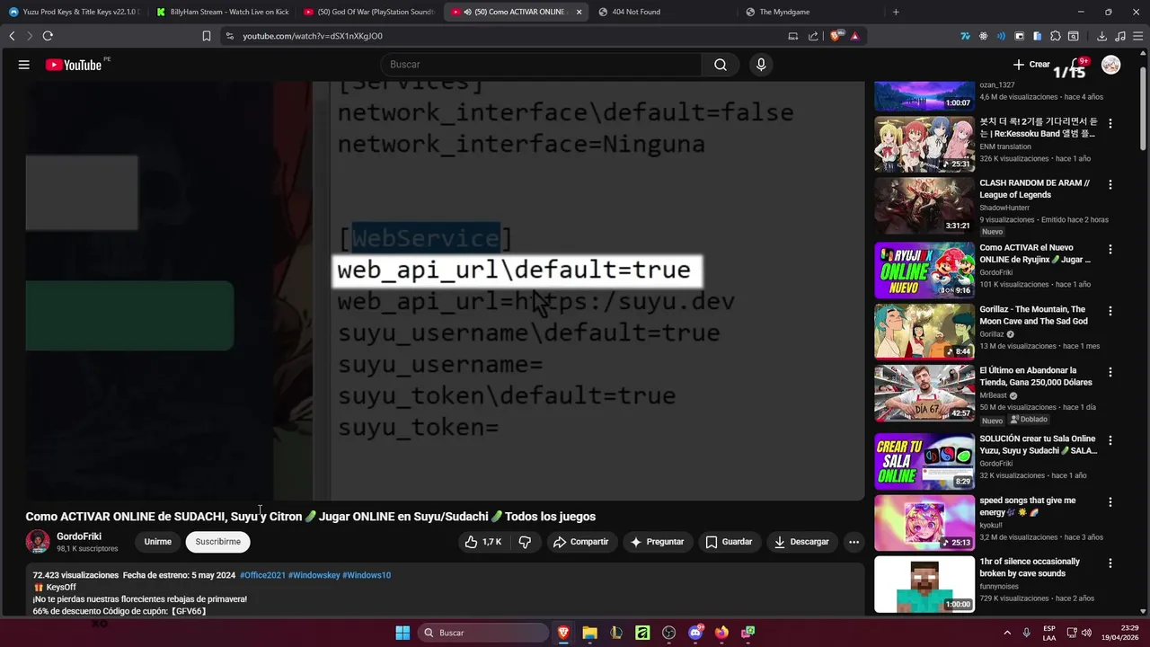Open YouTube notifications bell
This screenshot has height=647, width=1150.
pos(1076,65)
